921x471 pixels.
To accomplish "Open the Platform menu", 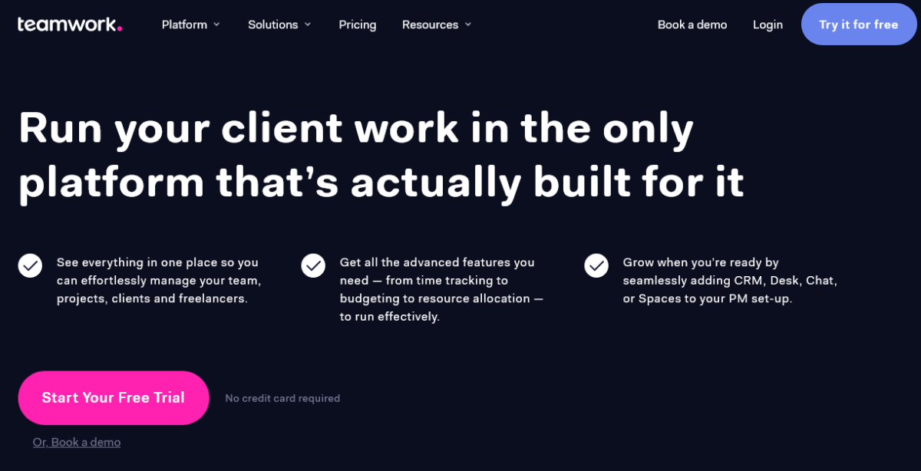I will pyautogui.click(x=191, y=25).
